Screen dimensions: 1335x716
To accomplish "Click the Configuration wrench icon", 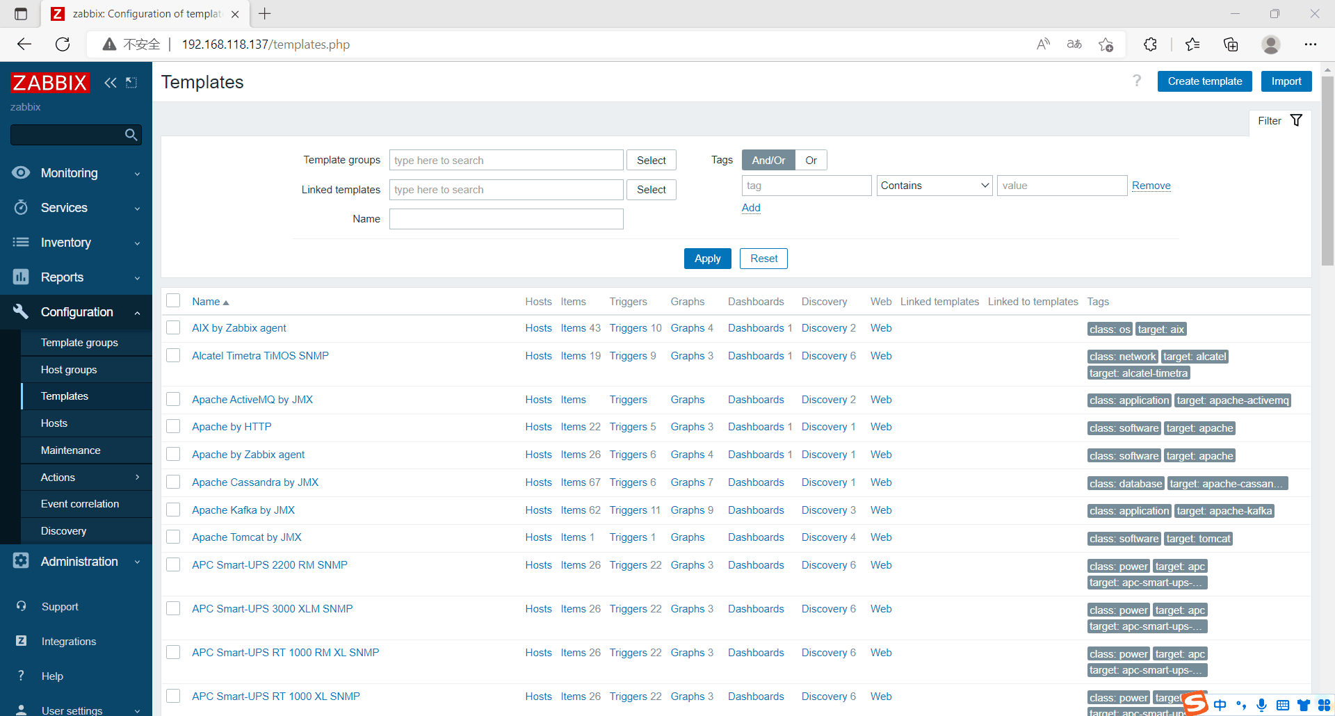I will click(21, 311).
